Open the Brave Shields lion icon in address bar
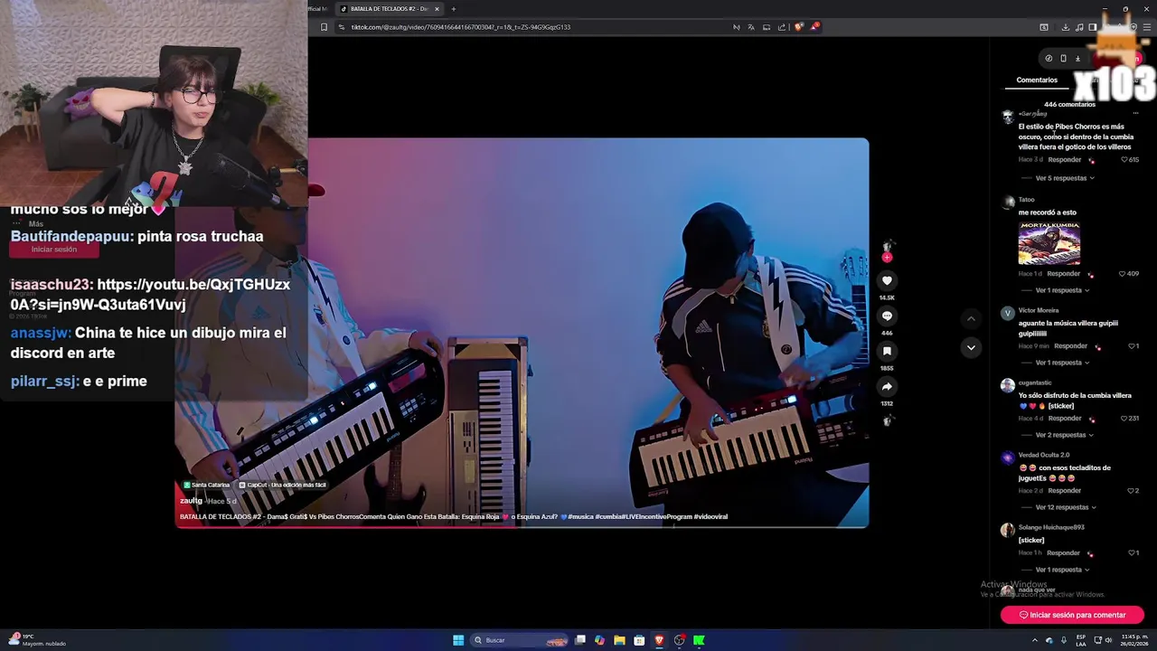 [x=798, y=27]
